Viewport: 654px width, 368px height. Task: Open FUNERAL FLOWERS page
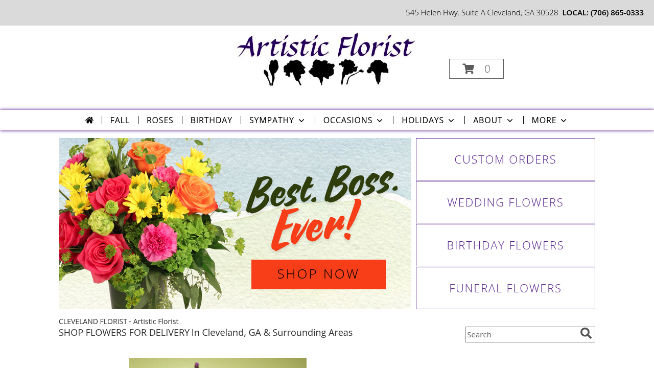point(505,287)
